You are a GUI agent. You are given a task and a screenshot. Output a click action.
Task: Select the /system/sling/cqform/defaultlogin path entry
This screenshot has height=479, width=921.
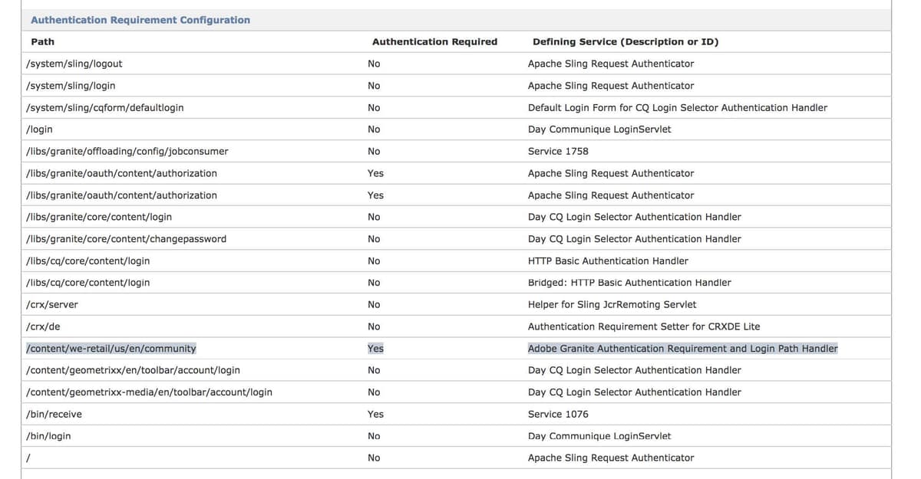[105, 107]
